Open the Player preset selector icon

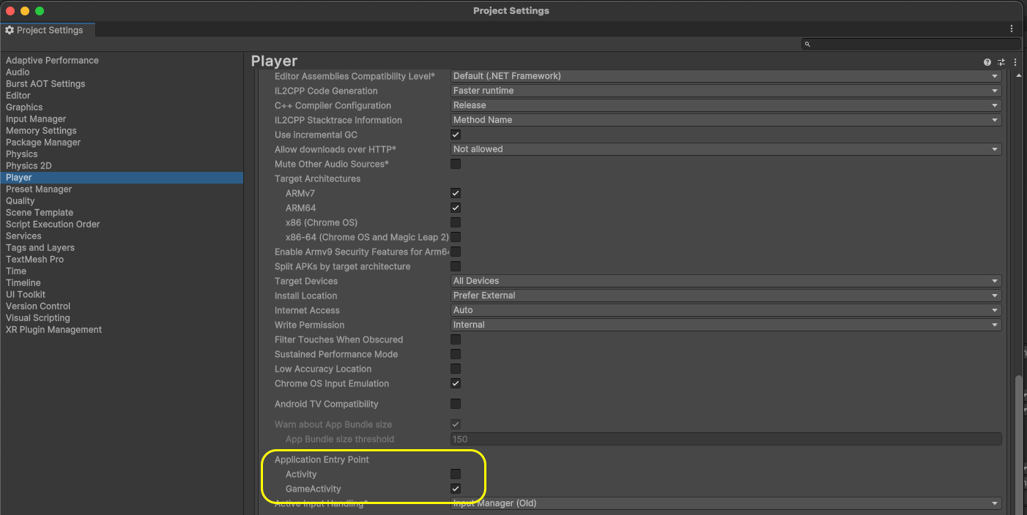[1001, 62]
